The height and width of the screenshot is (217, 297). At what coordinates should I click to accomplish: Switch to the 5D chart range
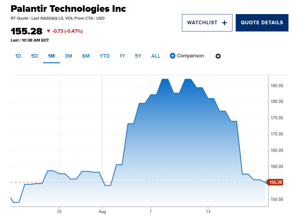[x=34, y=56]
